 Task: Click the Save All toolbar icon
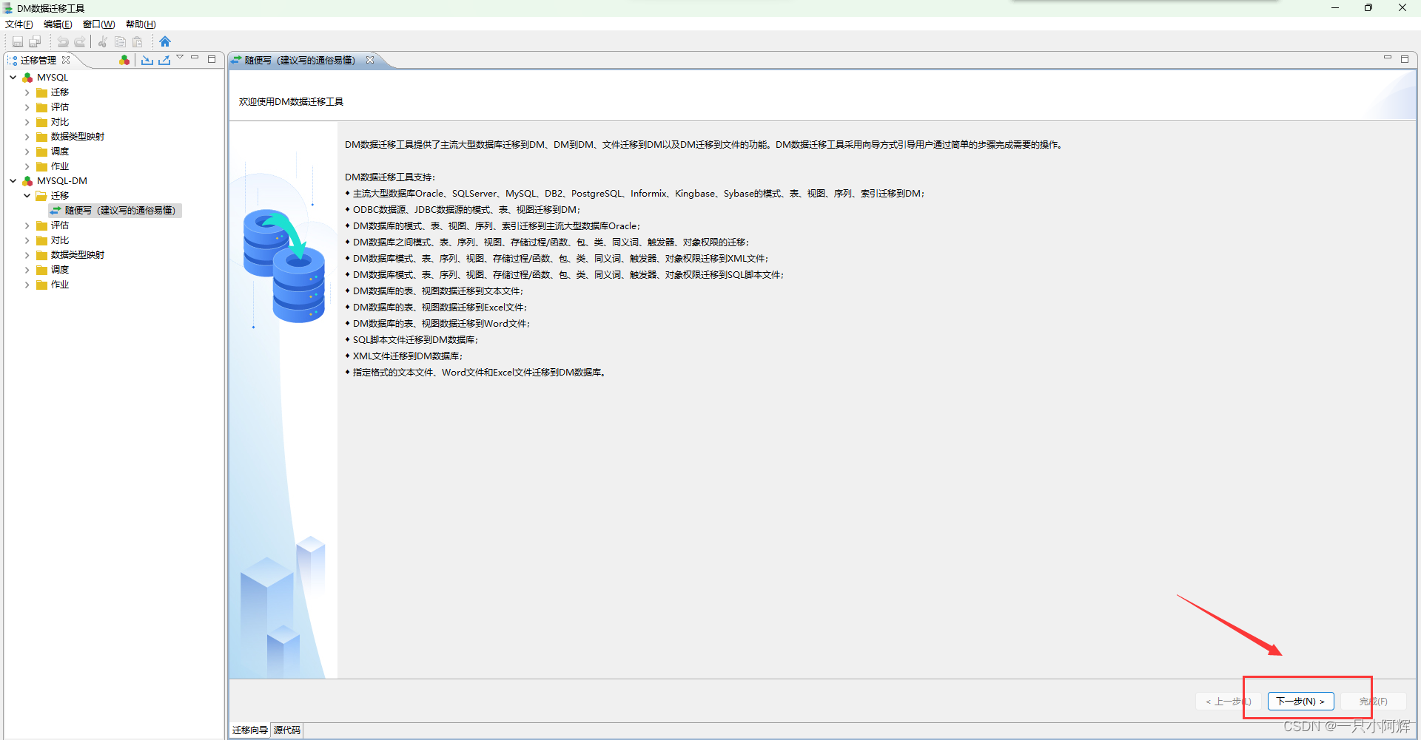pos(35,41)
